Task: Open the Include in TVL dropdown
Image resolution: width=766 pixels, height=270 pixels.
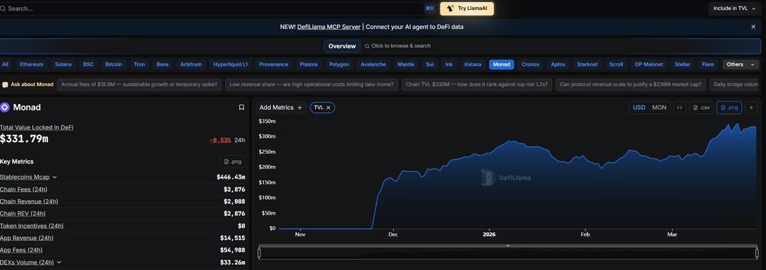Action: [735, 8]
